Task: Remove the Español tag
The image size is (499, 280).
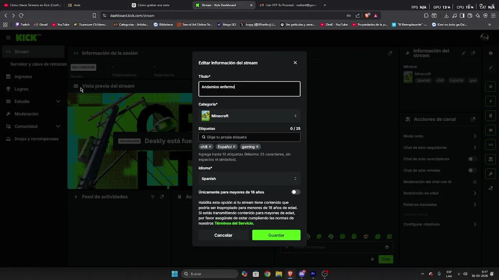Action: (234, 147)
